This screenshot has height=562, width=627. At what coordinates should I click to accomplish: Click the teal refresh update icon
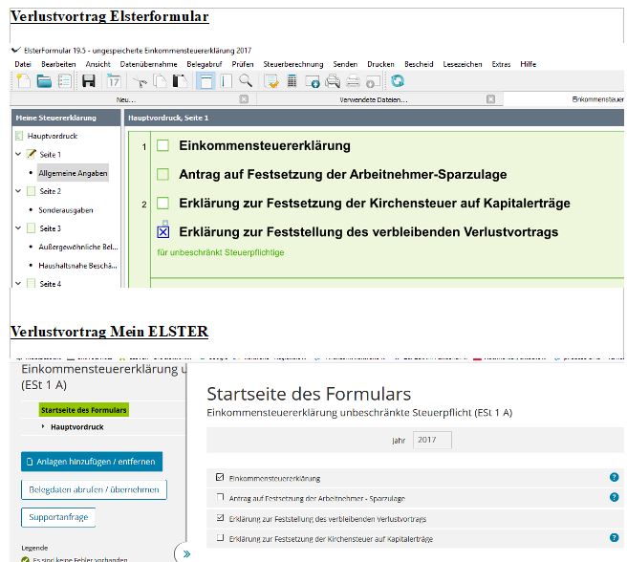click(397, 81)
